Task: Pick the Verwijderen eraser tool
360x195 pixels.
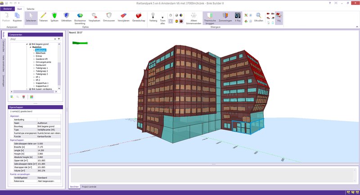Action: 123,18
